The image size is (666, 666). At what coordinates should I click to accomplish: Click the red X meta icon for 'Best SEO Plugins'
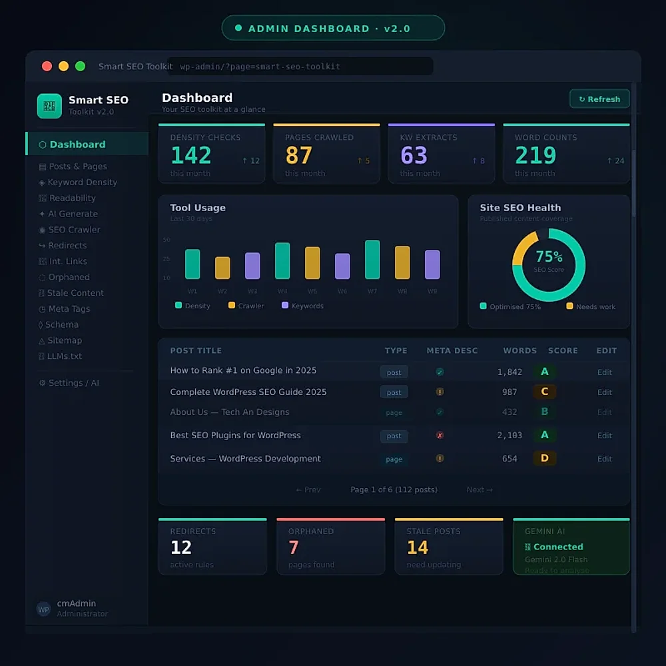point(440,436)
